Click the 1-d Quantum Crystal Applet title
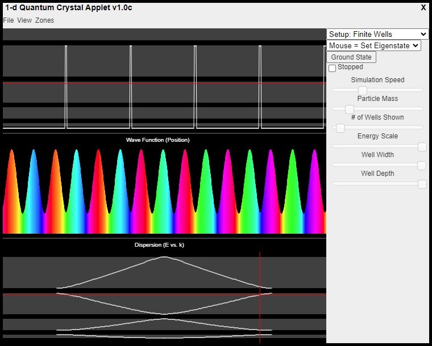The height and width of the screenshot is (346, 432). point(69,7)
